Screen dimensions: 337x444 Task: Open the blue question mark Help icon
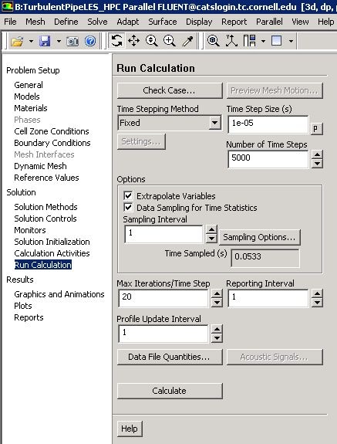point(90,42)
